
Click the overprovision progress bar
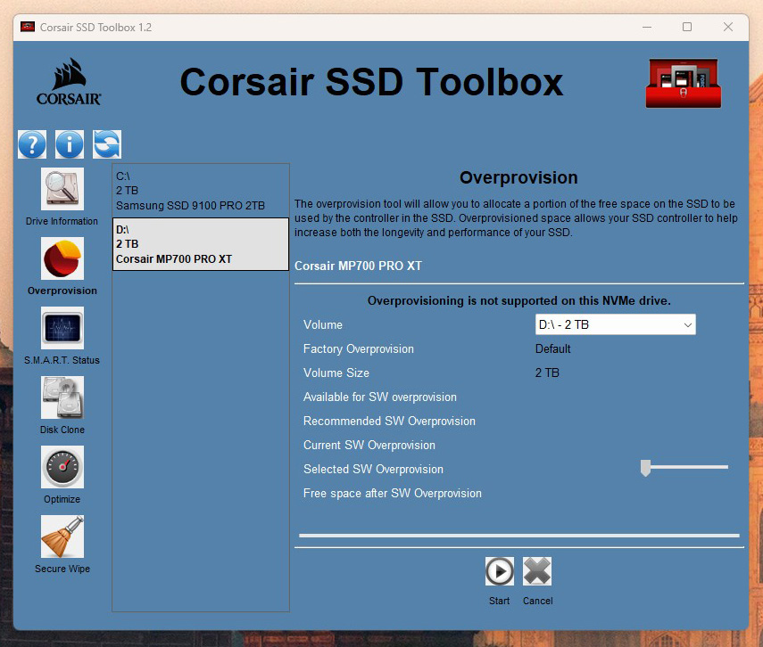518,536
